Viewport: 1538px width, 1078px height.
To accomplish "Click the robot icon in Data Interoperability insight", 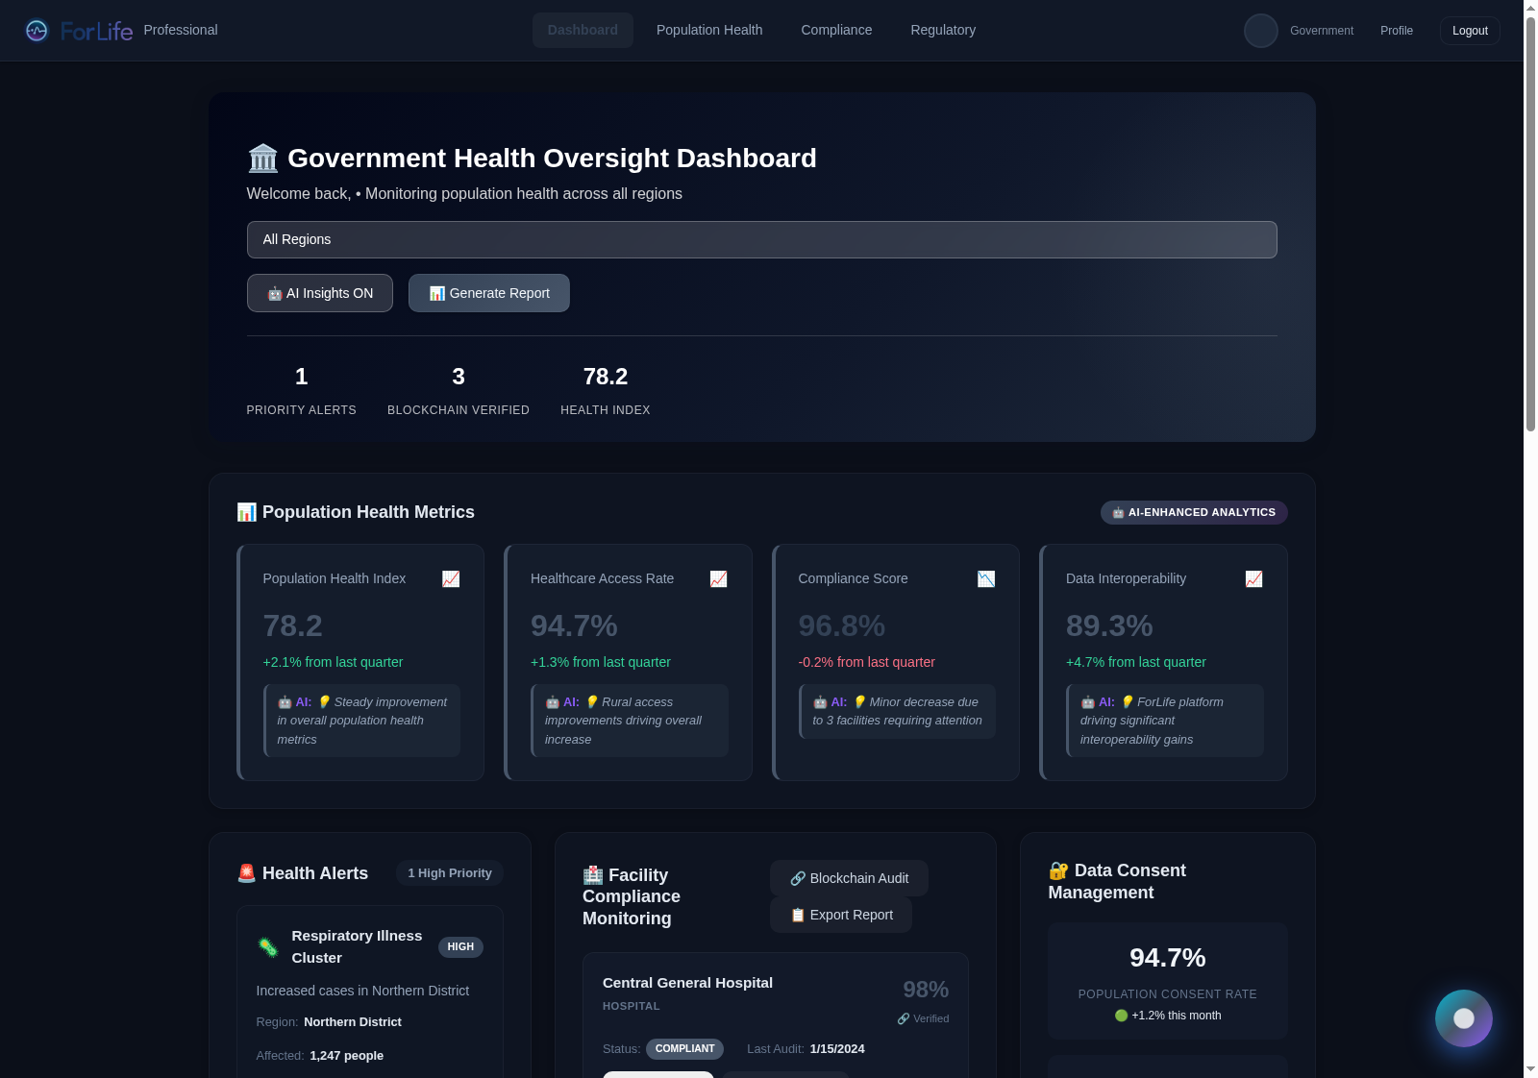I will (1087, 702).
